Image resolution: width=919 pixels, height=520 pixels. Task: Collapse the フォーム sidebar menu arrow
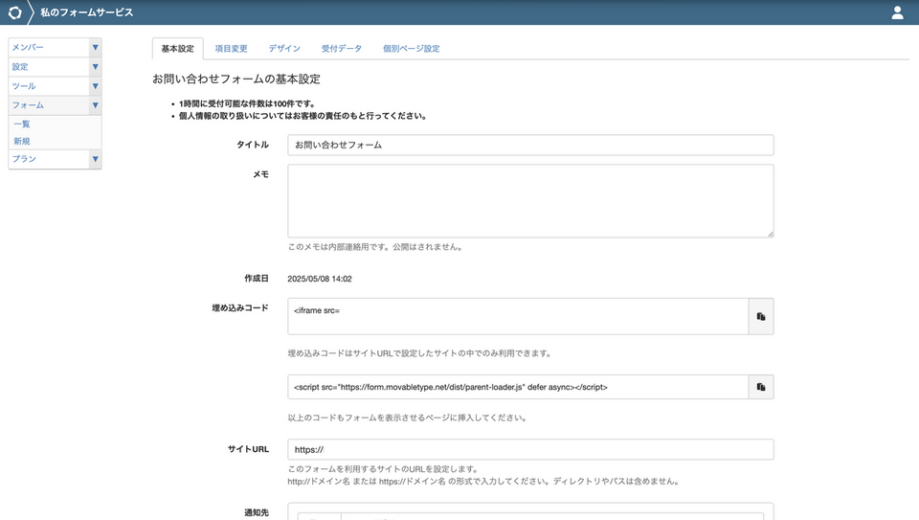pos(95,105)
